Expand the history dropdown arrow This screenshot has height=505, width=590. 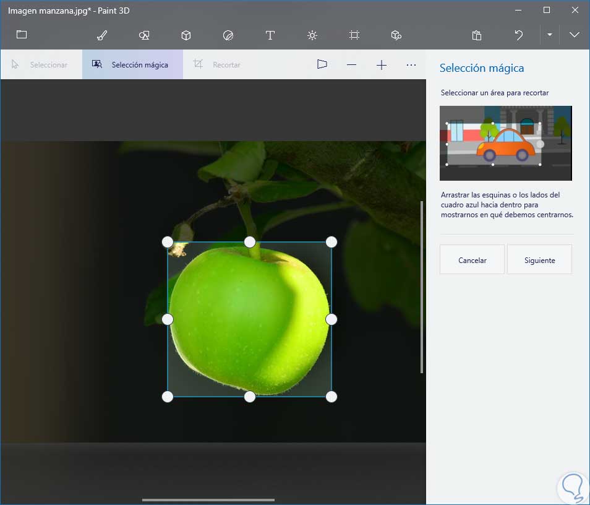pyautogui.click(x=549, y=35)
